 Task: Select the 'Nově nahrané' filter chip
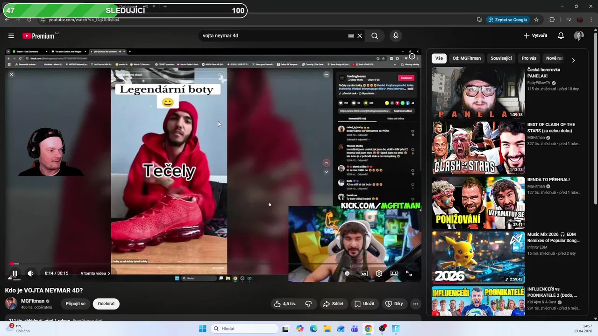click(555, 58)
